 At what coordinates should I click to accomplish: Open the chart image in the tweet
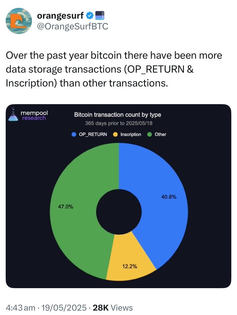118,196
